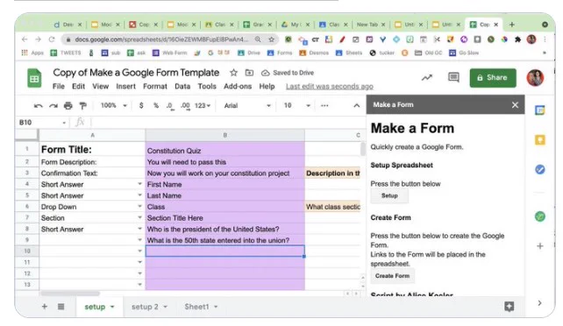Open name box dropdown arrow
The height and width of the screenshot is (326, 563).
click(x=64, y=123)
